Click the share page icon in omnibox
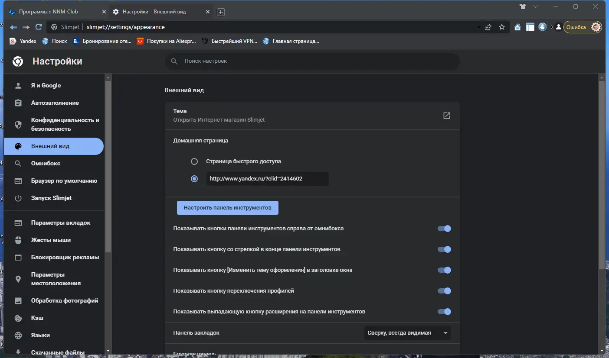The image size is (609, 358). (x=488, y=27)
